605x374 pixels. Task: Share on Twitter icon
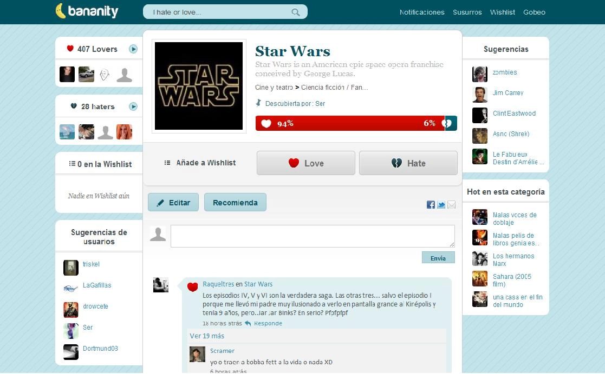click(x=441, y=205)
